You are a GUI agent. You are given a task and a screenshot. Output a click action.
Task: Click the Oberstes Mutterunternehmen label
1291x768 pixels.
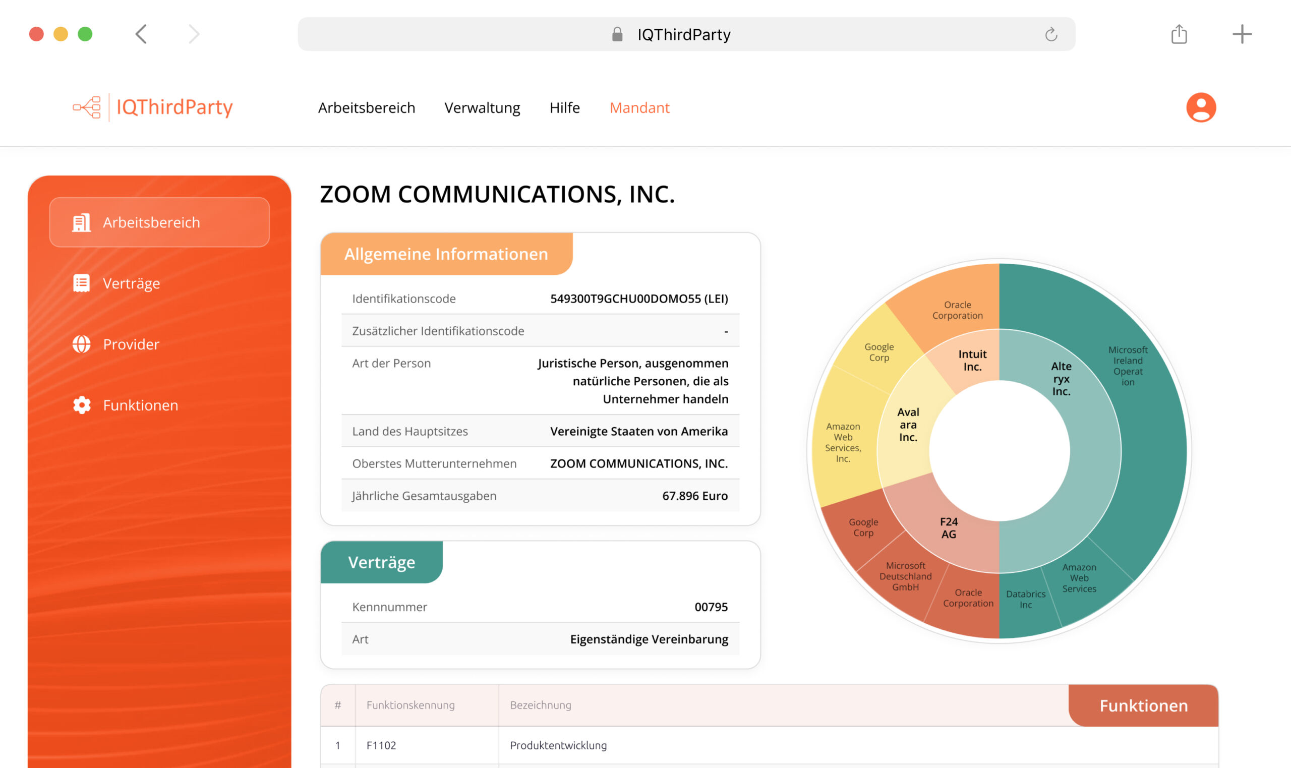pos(434,463)
